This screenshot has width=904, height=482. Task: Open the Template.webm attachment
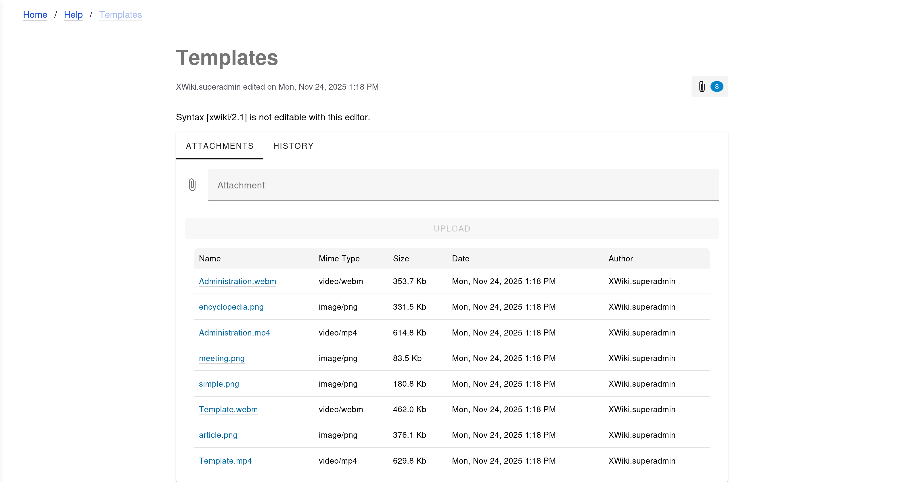pos(228,409)
